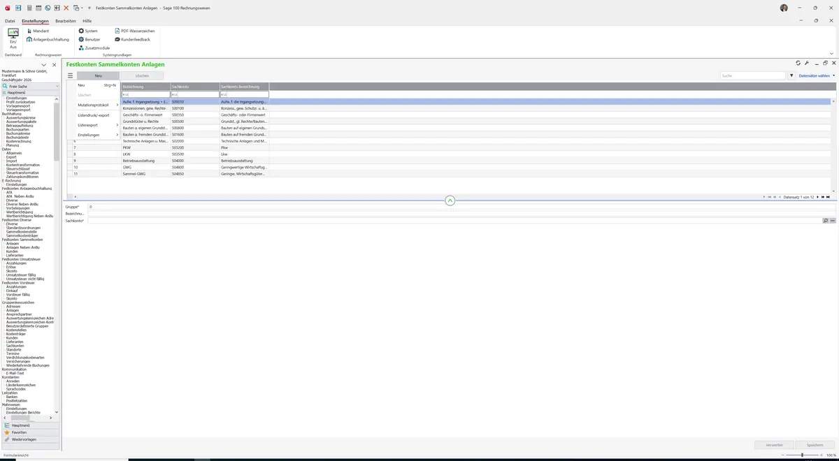Refresh the Festkonten form view
Viewport: 839px width, 461px height.
pyautogui.click(x=798, y=64)
